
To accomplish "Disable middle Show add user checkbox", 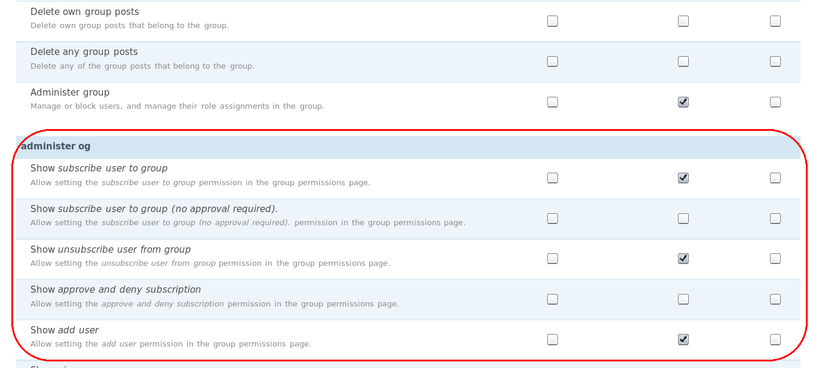I will pyautogui.click(x=683, y=339).
